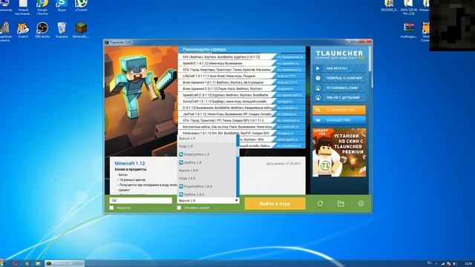Click the 'Бесплатные кейсы' server row

(x=241, y=127)
